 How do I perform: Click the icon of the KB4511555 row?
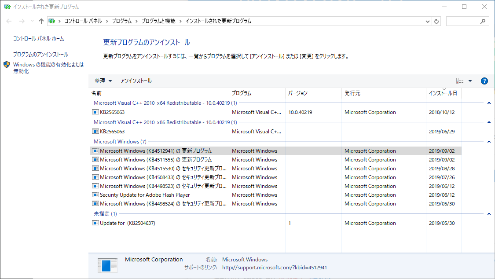(95, 160)
